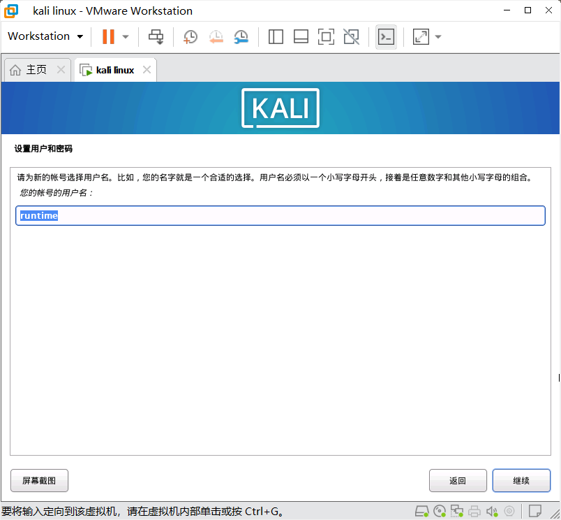
Task: Click the hard disk status icon
Action: [421, 510]
